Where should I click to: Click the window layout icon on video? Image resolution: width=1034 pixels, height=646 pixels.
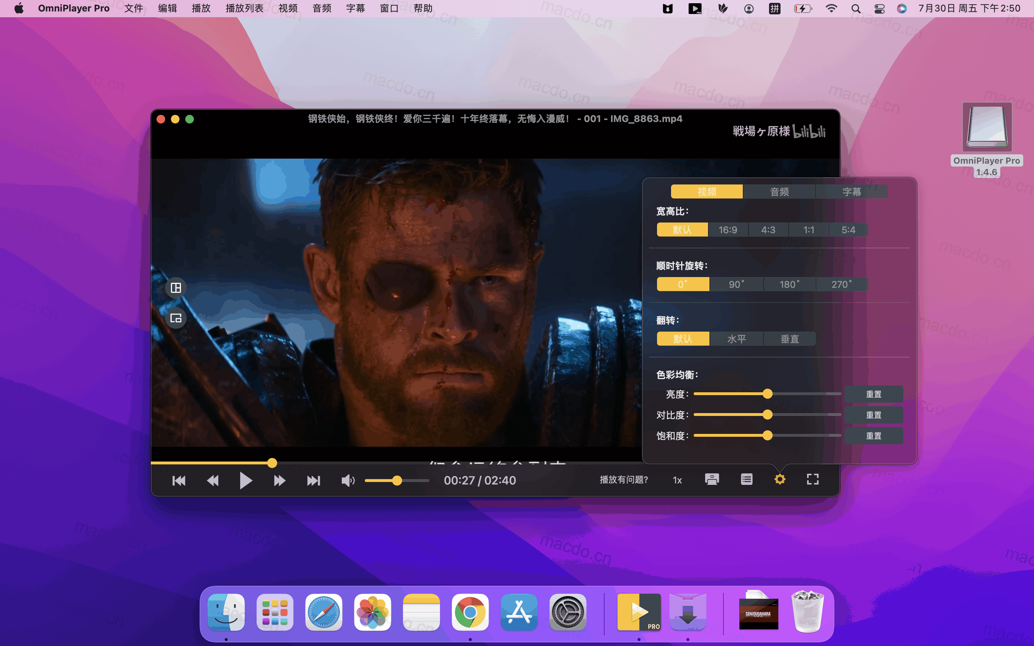176,288
